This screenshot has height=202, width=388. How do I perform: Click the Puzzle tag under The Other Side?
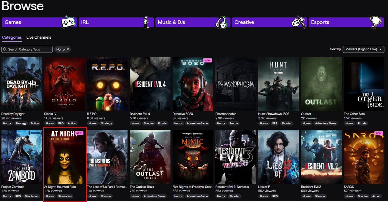tap(362, 123)
